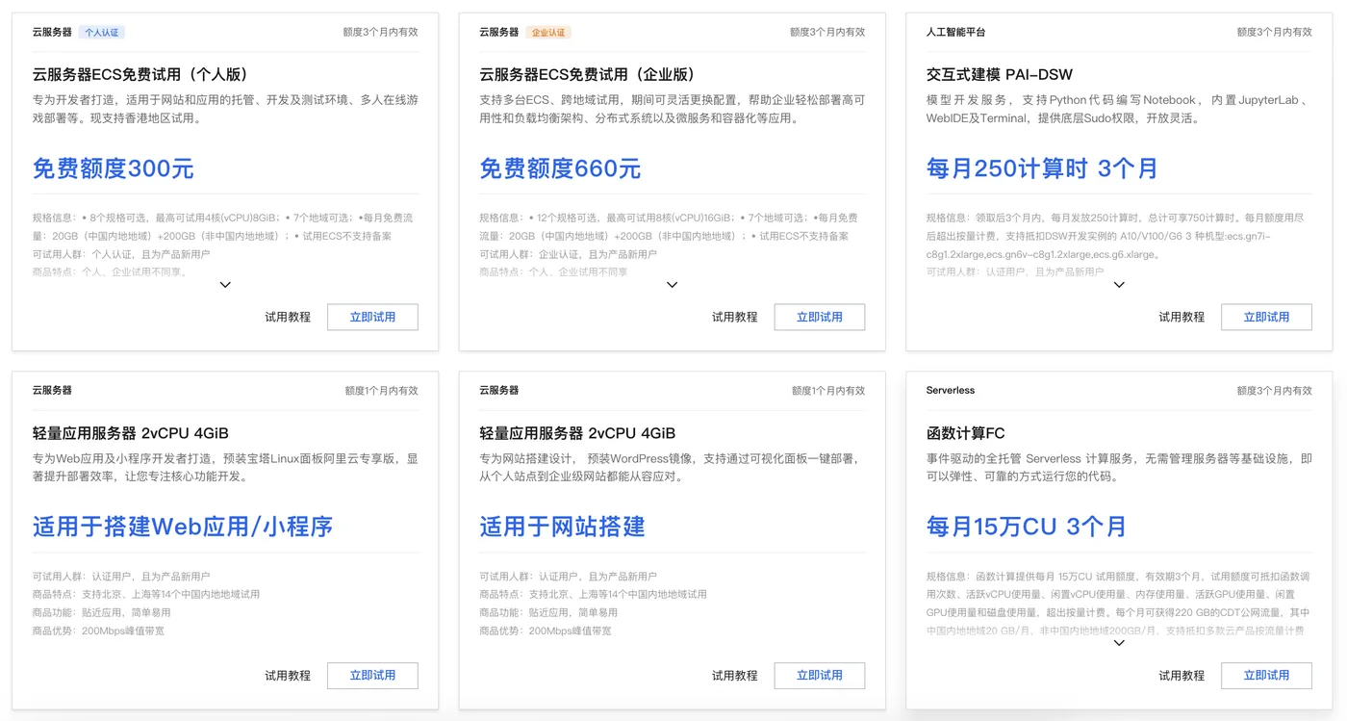This screenshot has width=1347, height=721.
Task: Click 立即试用 on ECS 企业版 card
Action: (x=819, y=317)
